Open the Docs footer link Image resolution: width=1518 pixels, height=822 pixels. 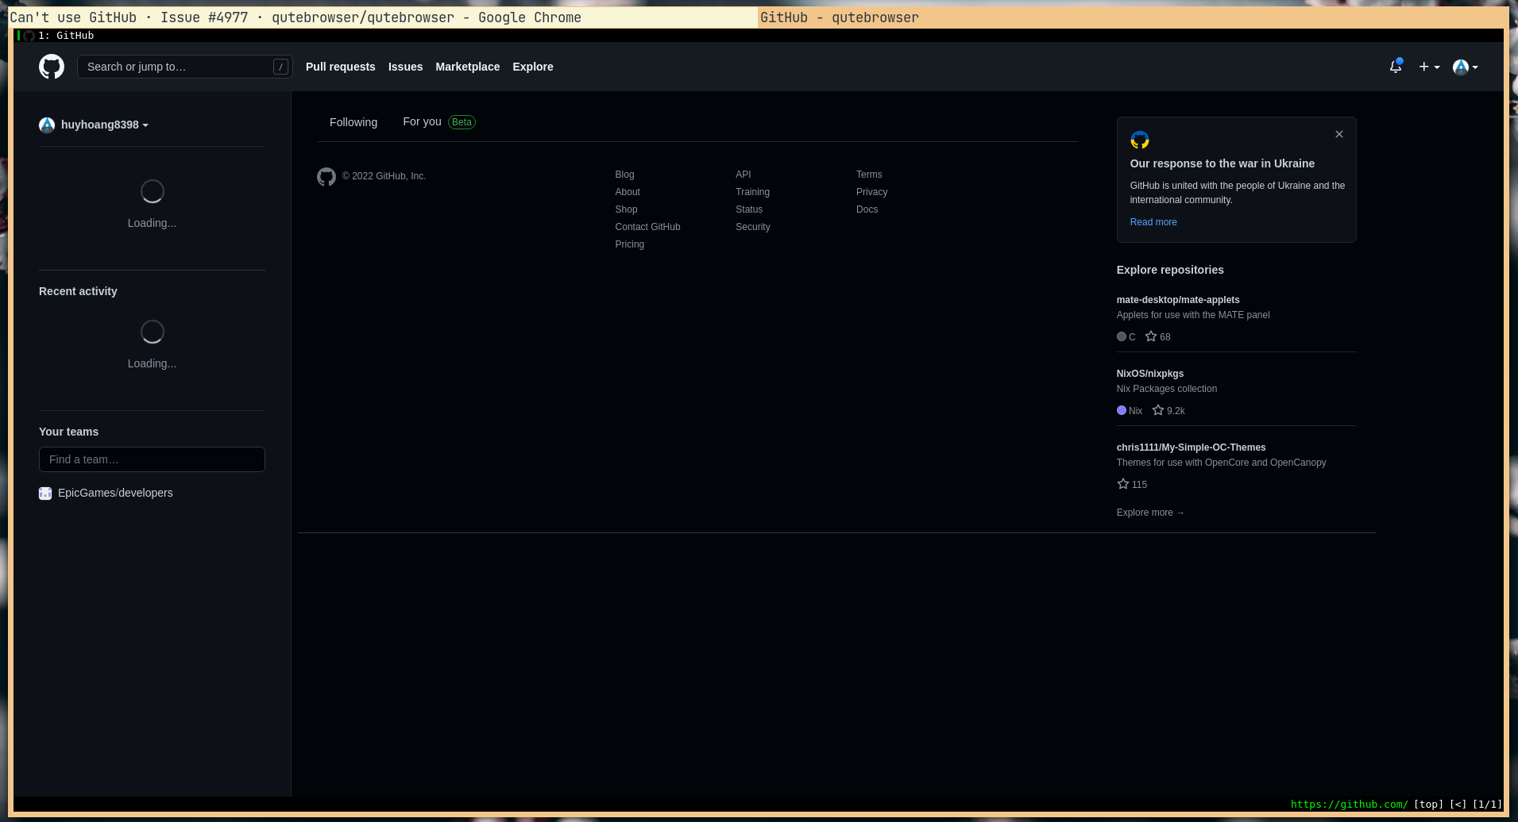click(x=867, y=209)
